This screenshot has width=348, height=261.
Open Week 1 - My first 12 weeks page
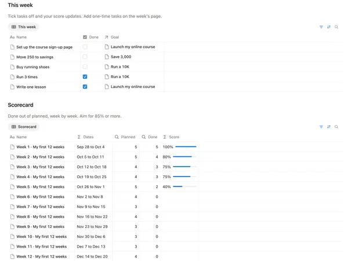[41, 147]
